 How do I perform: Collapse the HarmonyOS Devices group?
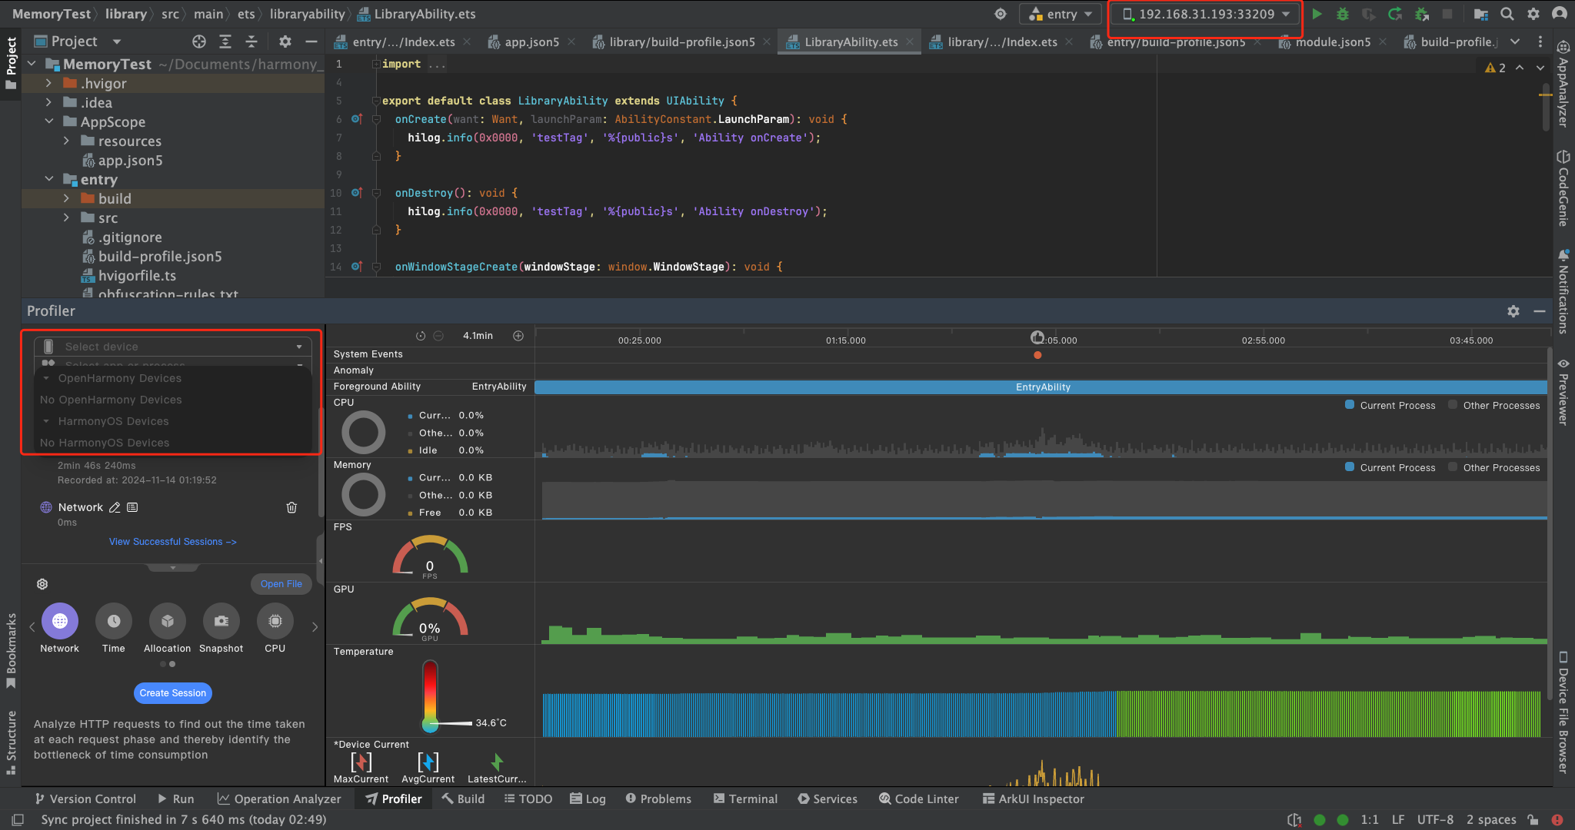tap(46, 421)
